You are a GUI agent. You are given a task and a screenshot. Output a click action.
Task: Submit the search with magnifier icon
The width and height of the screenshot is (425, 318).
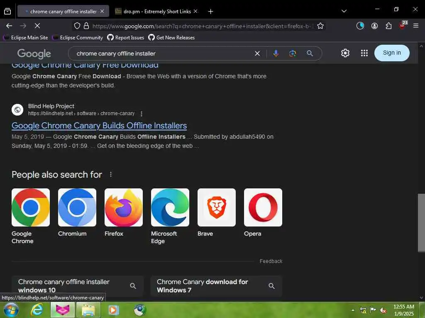click(x=310, y=53)
